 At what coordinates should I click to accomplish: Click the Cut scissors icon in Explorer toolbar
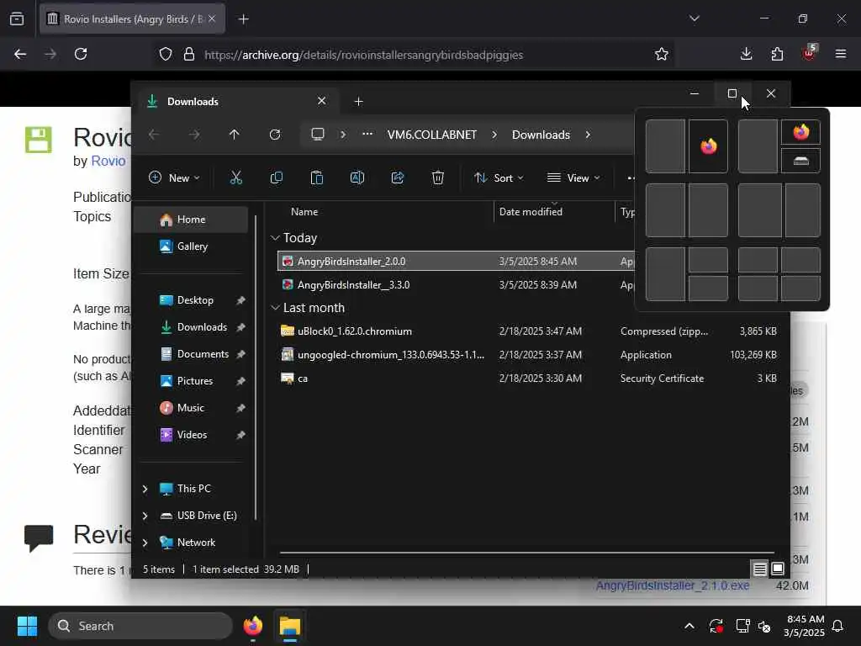click(235, 177)
